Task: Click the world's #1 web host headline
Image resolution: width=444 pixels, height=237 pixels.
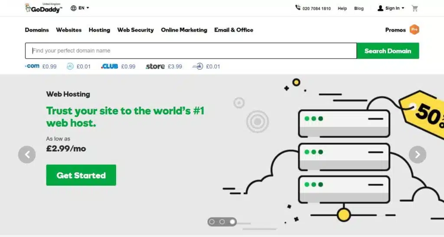Action: [x=125, y=117]
